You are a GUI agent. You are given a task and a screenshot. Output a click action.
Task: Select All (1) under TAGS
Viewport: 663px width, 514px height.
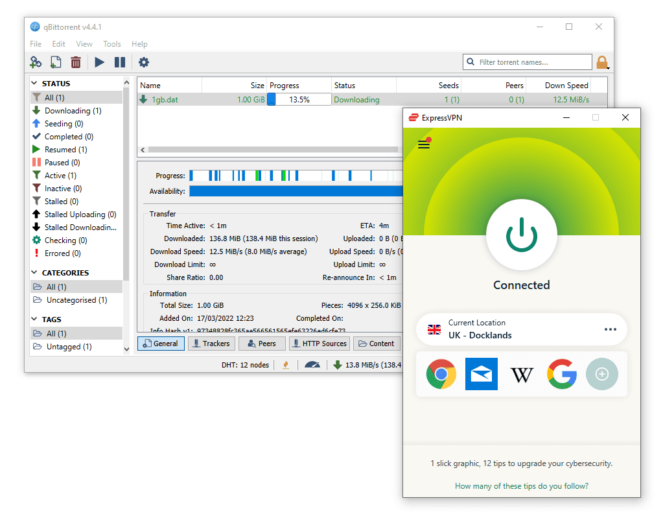76,333
